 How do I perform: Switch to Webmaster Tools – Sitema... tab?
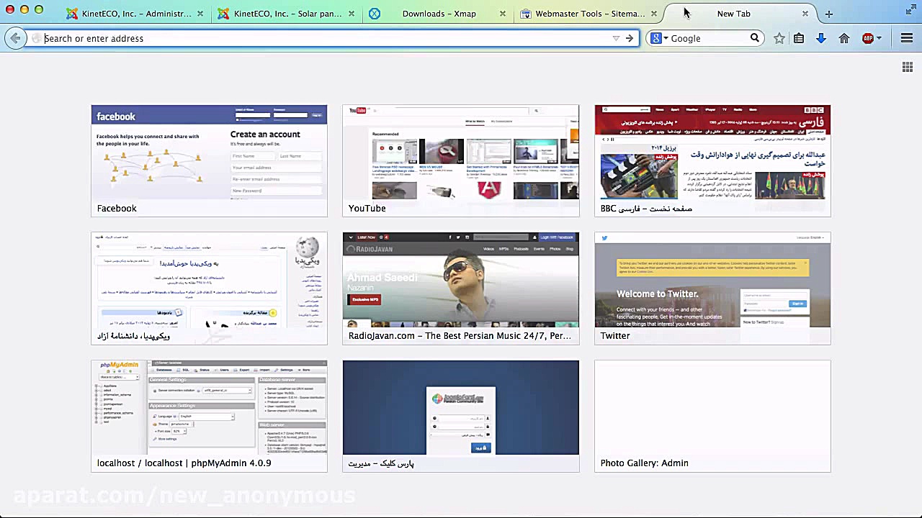[590, 14]
